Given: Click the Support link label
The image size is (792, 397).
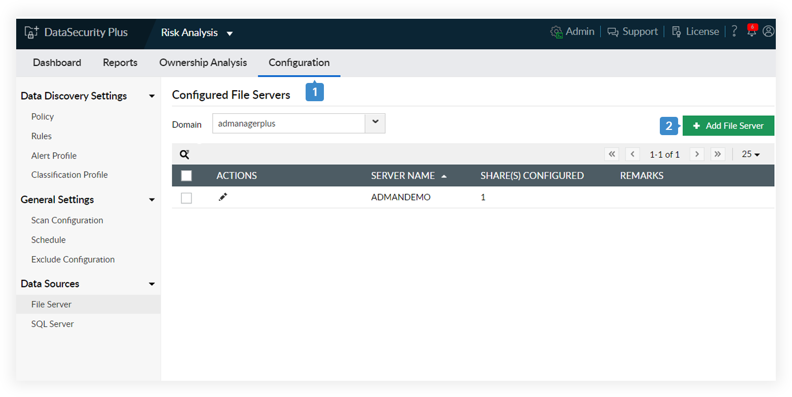Looking at the screenshot, I should pyautogui.click(x=640, y=32).
